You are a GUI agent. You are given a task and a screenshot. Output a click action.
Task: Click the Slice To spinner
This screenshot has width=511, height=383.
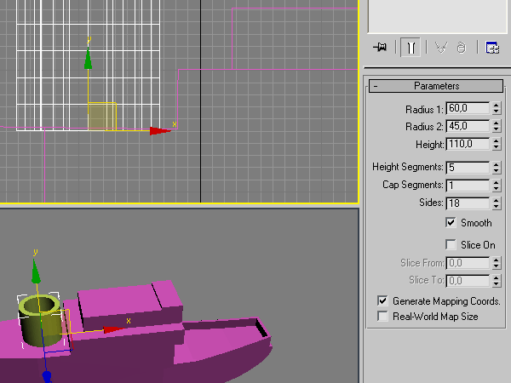pos(496,280)
